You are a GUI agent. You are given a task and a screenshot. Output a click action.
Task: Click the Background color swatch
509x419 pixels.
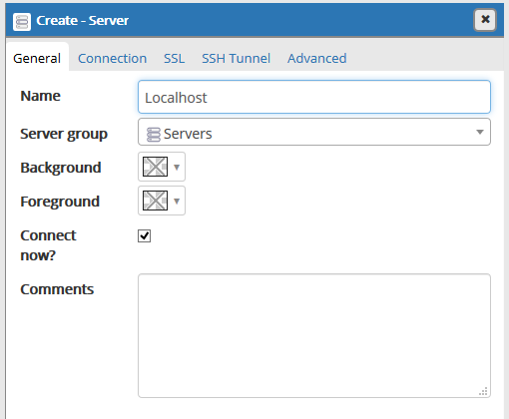[x=155, y=167]
